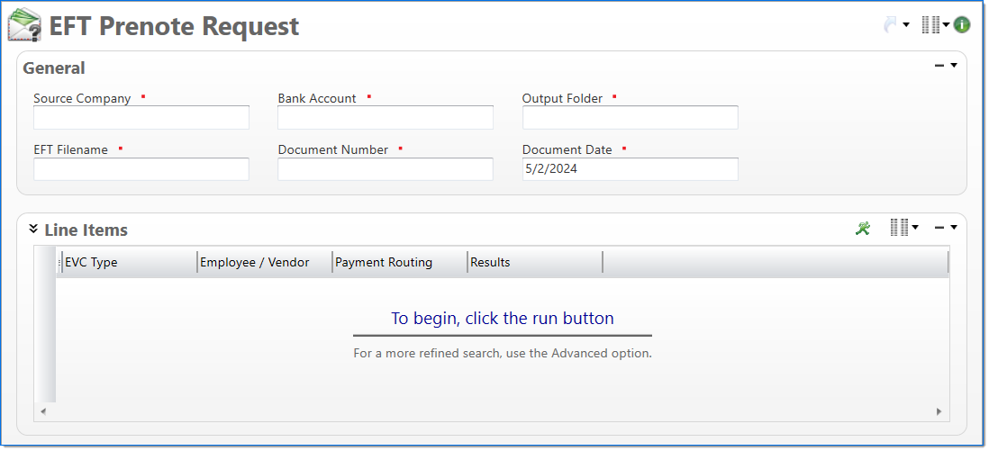Click the grid's left horizontal scroll arrow
Screen dimensions: 989x451
pyautogui.click(x=43, y=411)
